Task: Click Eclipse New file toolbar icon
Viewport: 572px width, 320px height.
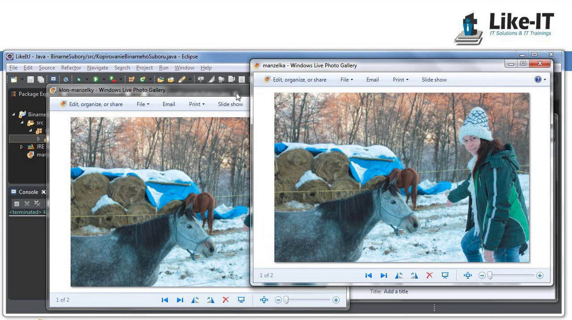Action: (14, 79)
